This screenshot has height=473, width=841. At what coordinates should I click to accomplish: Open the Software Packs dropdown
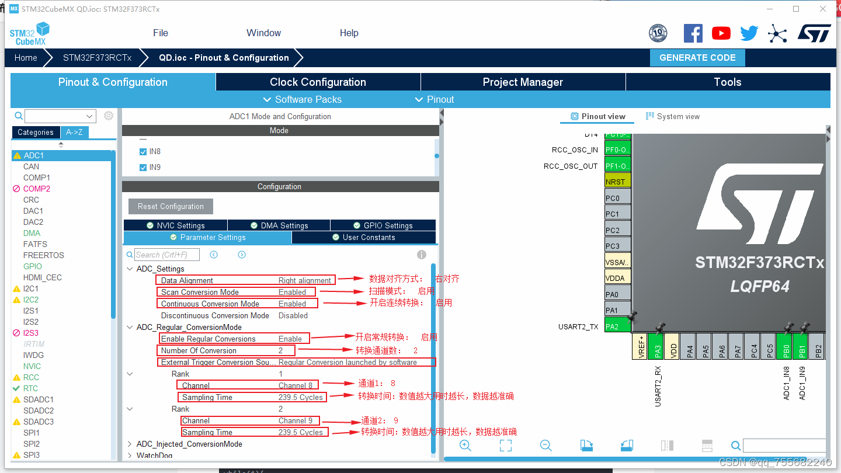coord(303,99)
